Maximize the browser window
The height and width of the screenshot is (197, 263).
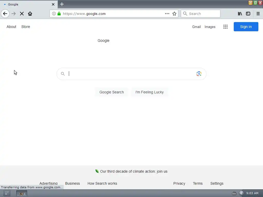[255, 3]
